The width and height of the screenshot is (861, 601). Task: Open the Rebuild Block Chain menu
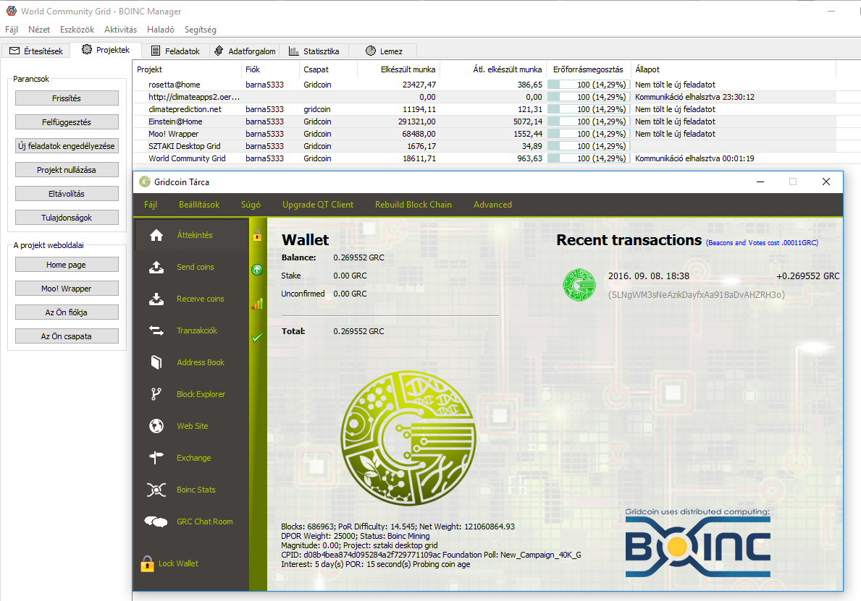click(413, 205)
